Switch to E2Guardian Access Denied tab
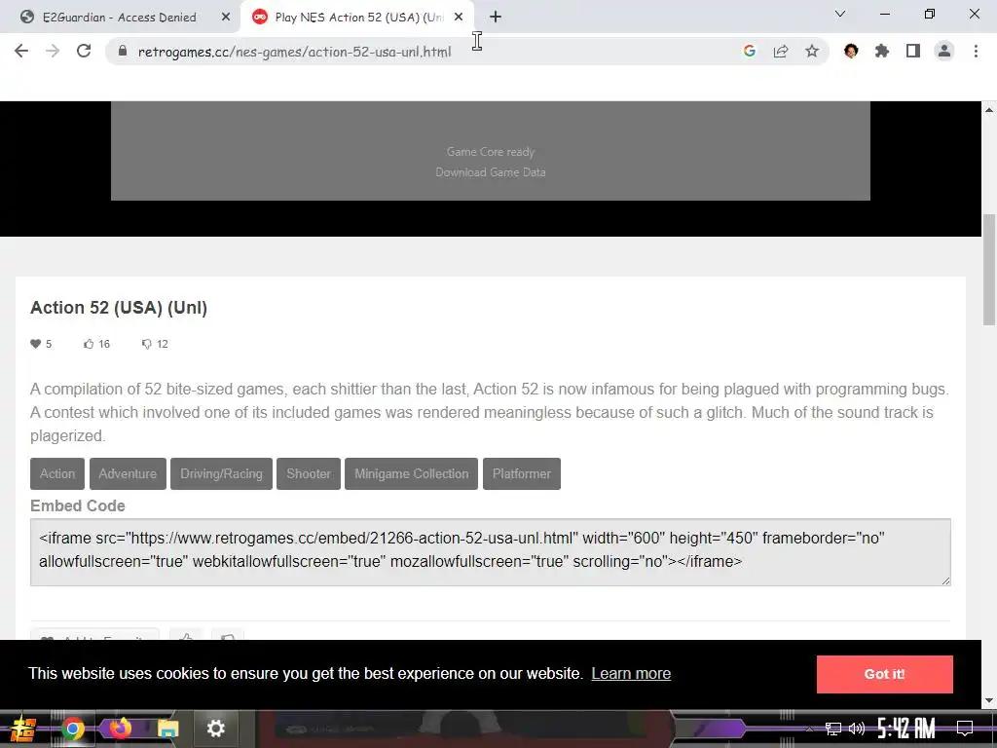The image size is (997, 748). (x=120, y=18)
